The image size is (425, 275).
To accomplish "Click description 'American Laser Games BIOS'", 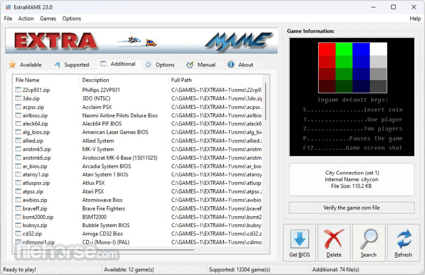I will click(115, 132).
